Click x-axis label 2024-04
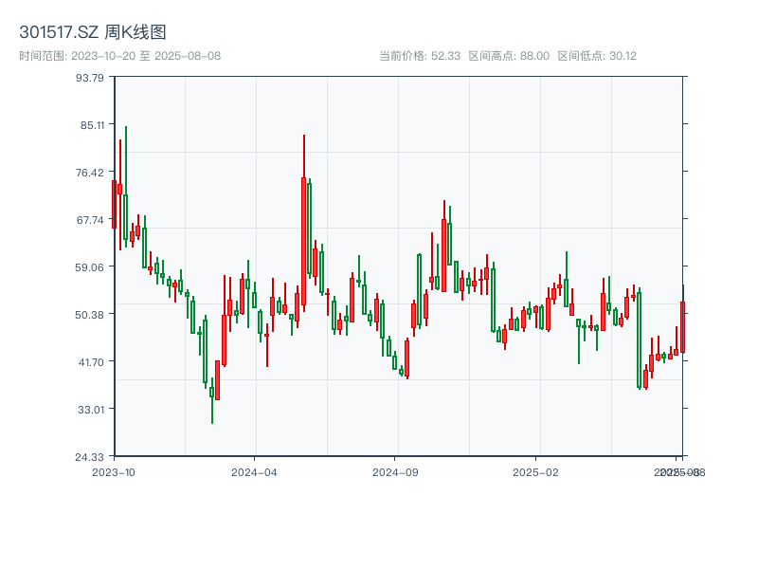Image resolution: width=758 pixels, height=569 pixels. click(254, 472)
